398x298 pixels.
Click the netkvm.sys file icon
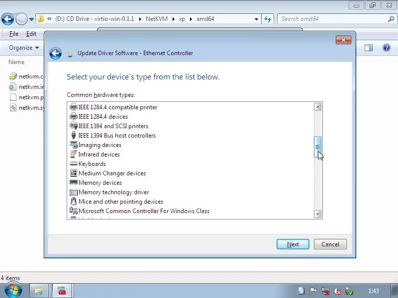(13, 107)
